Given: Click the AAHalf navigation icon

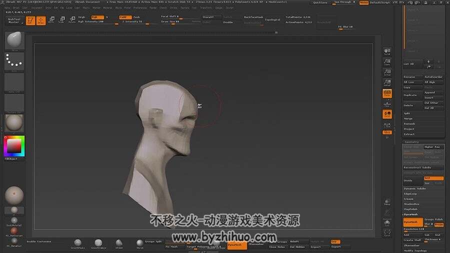Looking at the screenshot, I should pos(387,82).
